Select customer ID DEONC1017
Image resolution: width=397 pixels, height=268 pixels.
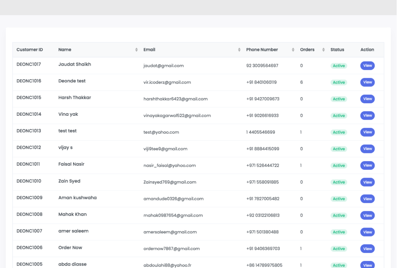pyautogui.click(x=29, y=64)
